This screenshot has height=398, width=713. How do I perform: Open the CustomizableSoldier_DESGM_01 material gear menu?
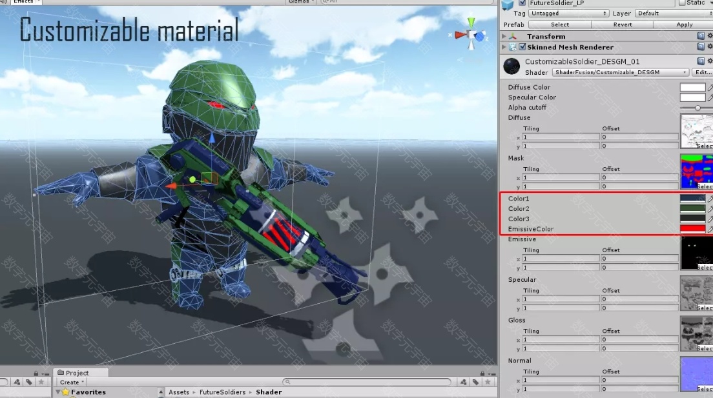710,61
